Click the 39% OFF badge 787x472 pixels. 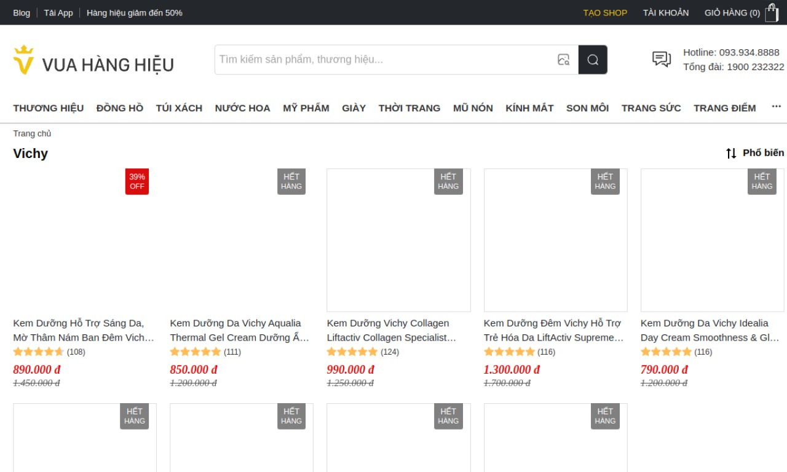[137, 181]
